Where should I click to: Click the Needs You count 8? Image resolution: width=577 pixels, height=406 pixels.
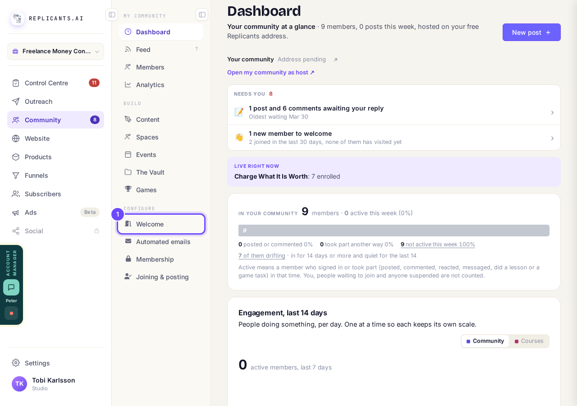(x=271, y=94)
